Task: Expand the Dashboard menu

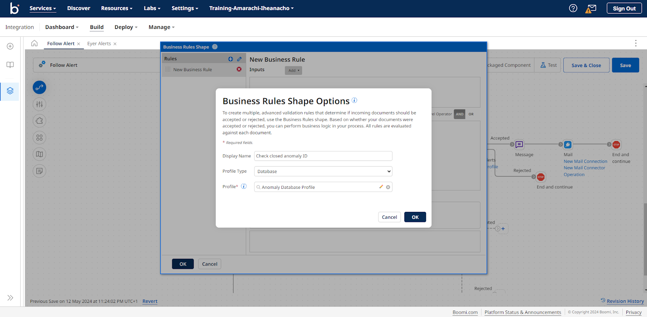Action: 62,27
